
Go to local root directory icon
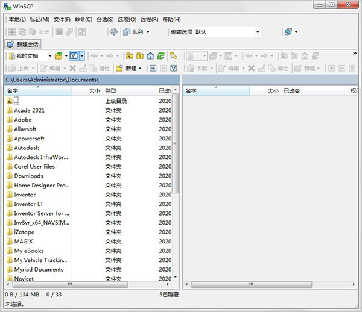[140, 56]
